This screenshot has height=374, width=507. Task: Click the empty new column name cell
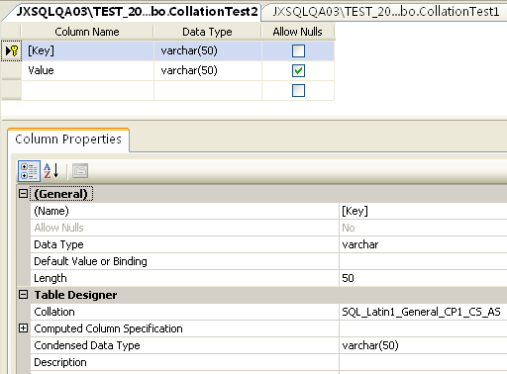point(87,90)
